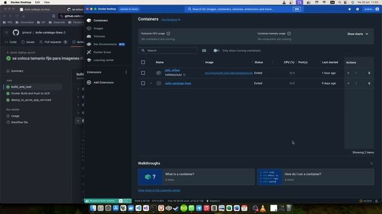Open the What is a container? walkthrough card
This screenshot has height=214, width=382.
tap(196, 177)
